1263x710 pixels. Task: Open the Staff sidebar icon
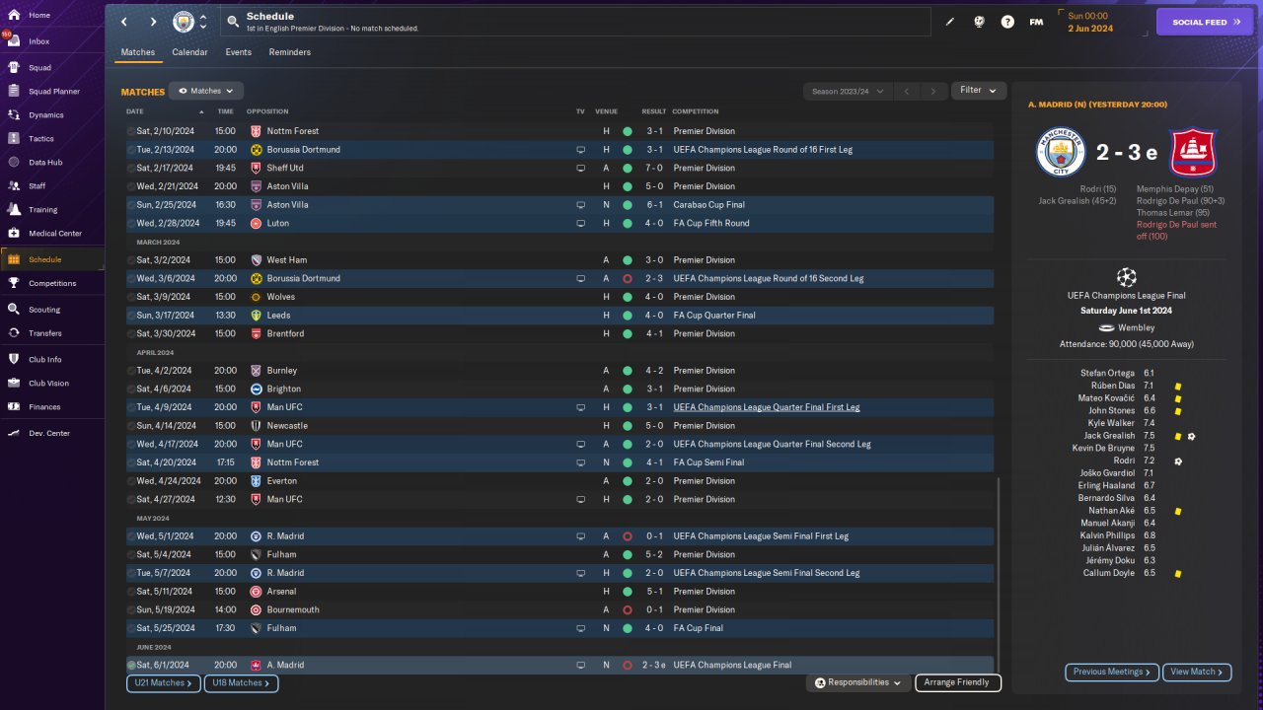click(14, 185)
